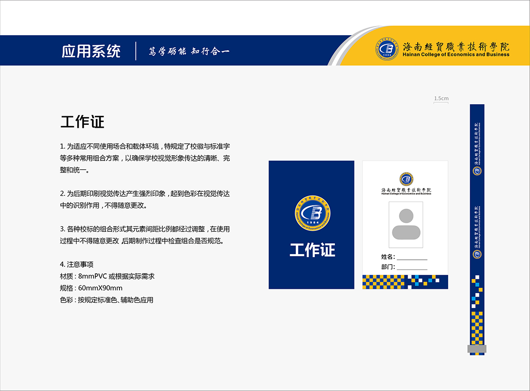Image resolution: width=530 pixels, height=391 pixels.
Task: Click the white 工作证 text on blue card
Action: (312, 250)
